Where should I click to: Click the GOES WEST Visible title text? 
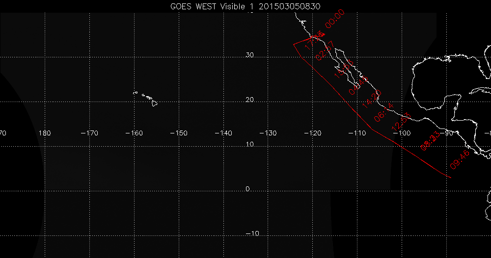tap(245, 5)
